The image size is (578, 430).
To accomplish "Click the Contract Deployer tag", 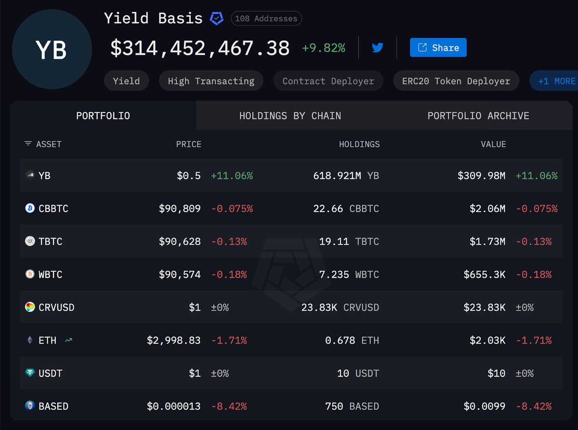I will tap(328, 81).
